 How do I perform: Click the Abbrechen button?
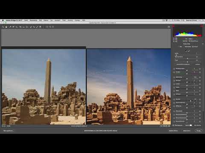click(187, 130)
